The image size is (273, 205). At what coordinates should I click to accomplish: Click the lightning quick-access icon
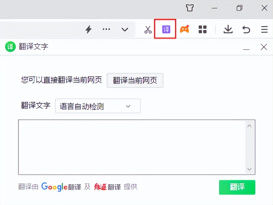coord(88,29)
